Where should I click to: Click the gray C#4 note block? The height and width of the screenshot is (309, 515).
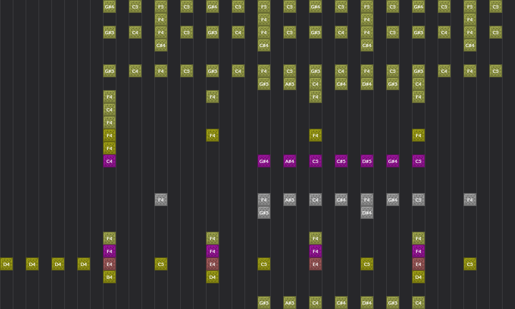coord(341,200)
